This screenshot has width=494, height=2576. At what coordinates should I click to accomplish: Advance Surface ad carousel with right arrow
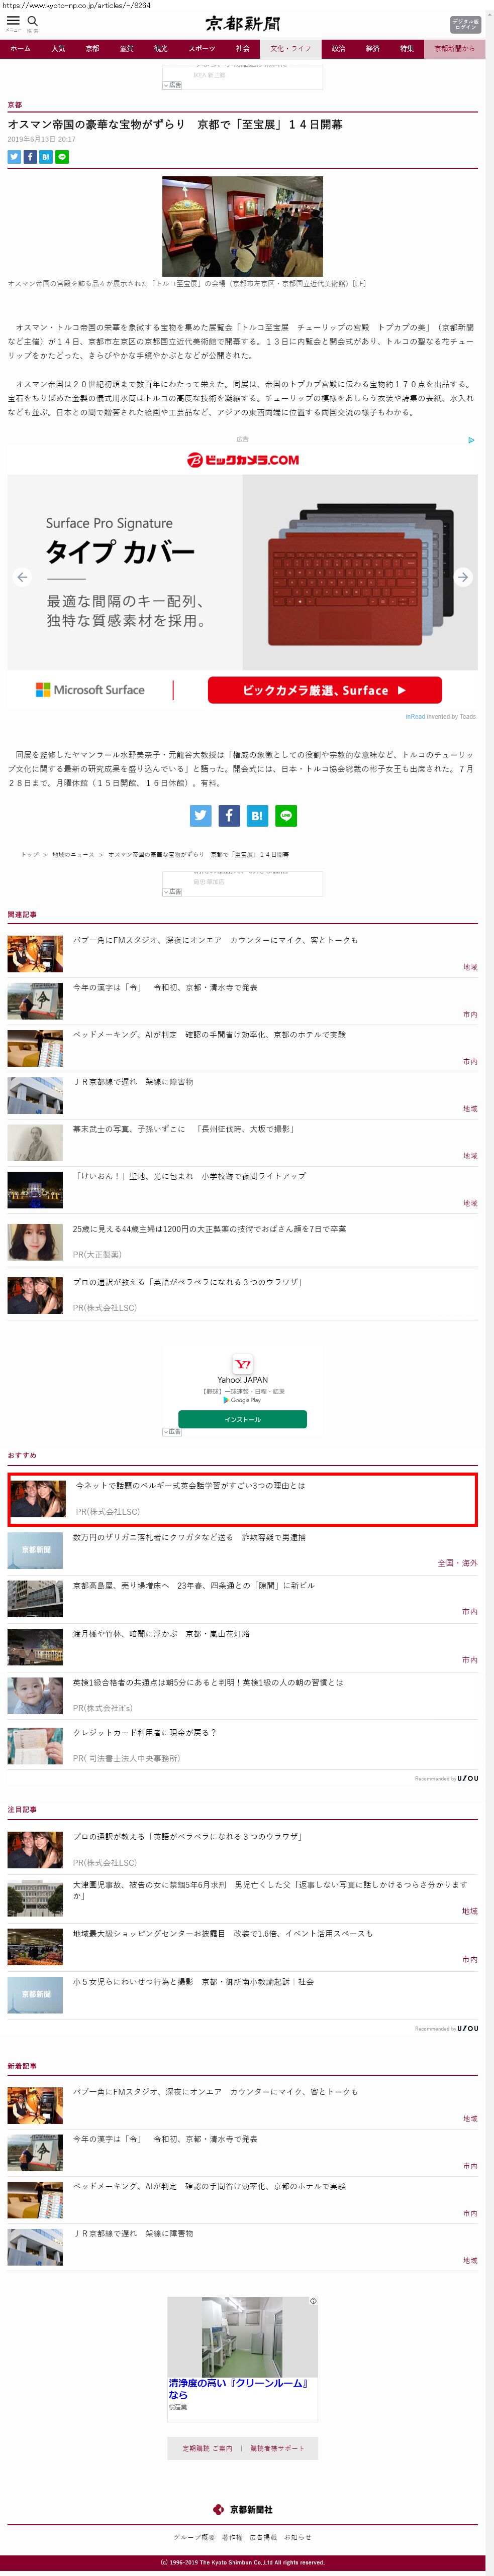[x=462, y=577]
